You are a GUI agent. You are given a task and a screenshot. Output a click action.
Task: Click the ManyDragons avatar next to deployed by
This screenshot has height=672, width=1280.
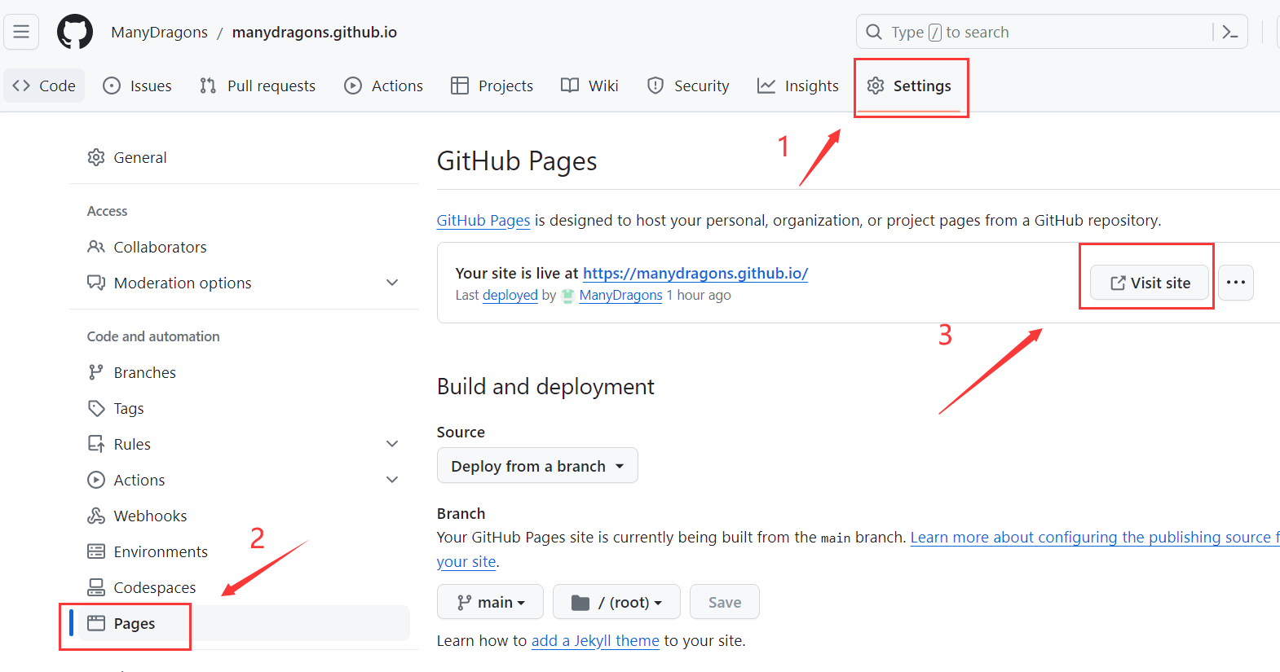568,296
